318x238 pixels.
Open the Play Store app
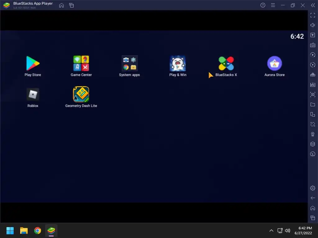(33, 63)
